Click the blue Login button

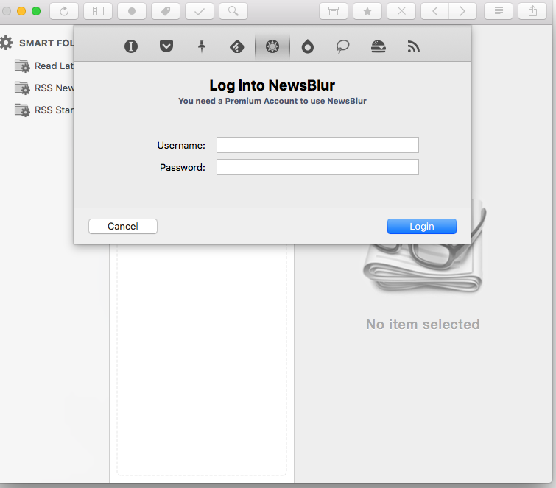[422, 226]
